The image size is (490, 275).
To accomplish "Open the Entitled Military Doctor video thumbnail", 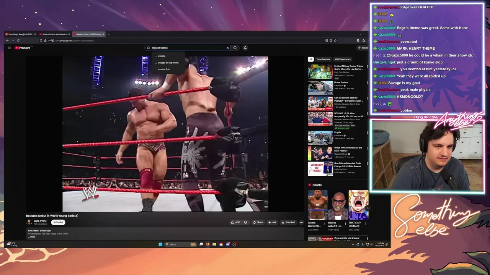I will coord(320,71).
